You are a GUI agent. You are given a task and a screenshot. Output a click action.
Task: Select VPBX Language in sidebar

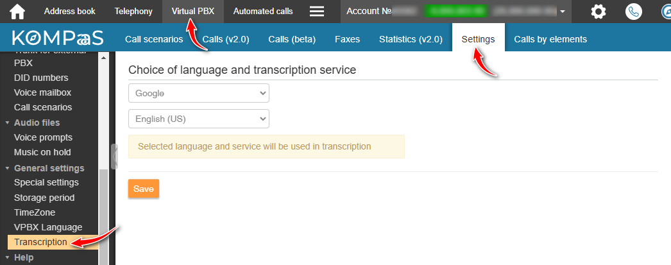(x=48, y=227)
